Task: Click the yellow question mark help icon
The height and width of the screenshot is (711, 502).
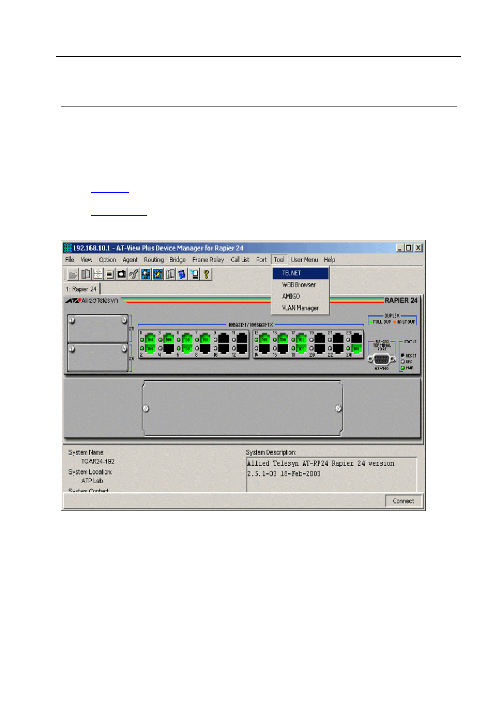Action: [x=206, y=274]
